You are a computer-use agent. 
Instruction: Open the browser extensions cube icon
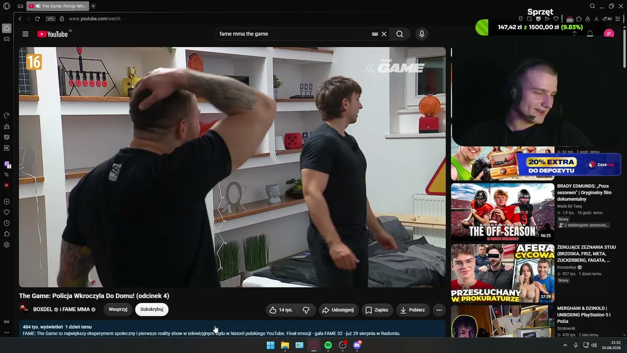click(x=579, y=19)
